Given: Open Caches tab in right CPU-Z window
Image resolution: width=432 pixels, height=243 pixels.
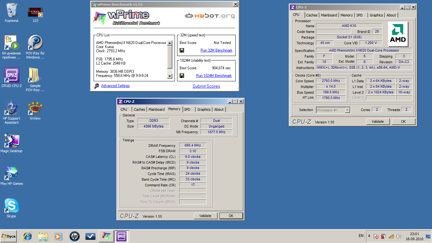Looking at the screenshot, I should pyautogui.click(x=312, y=15).
